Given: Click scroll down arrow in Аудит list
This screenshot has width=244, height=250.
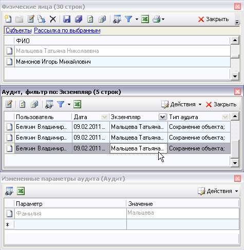Looking at the screenshot, I should click(x=235, y=163).
